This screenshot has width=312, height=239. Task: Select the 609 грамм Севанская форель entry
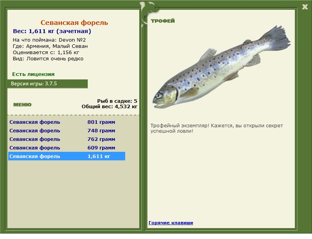click(67, 148)
